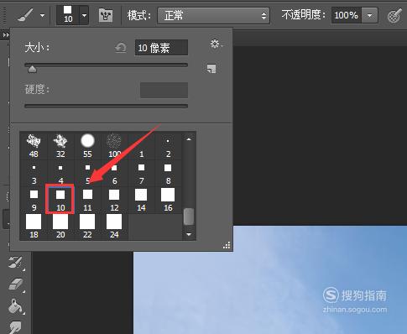Open the blending mode dropdown 正常
Image resolution: width=407 pixels, height=334 pixels.
[213, 15]
